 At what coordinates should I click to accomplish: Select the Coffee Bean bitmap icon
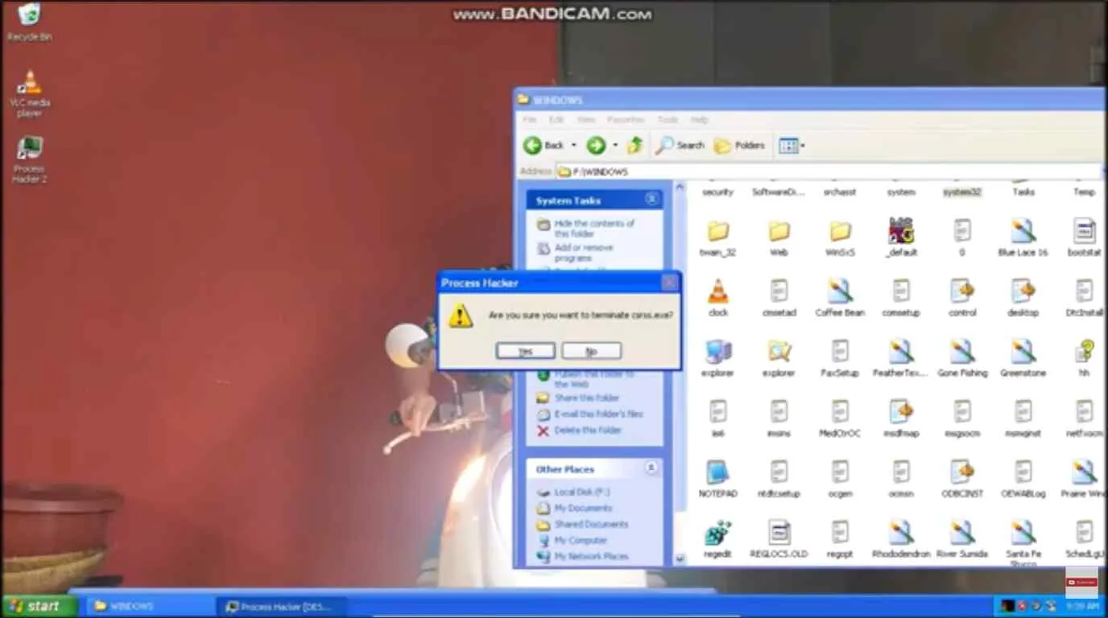(x=840, y=299)
